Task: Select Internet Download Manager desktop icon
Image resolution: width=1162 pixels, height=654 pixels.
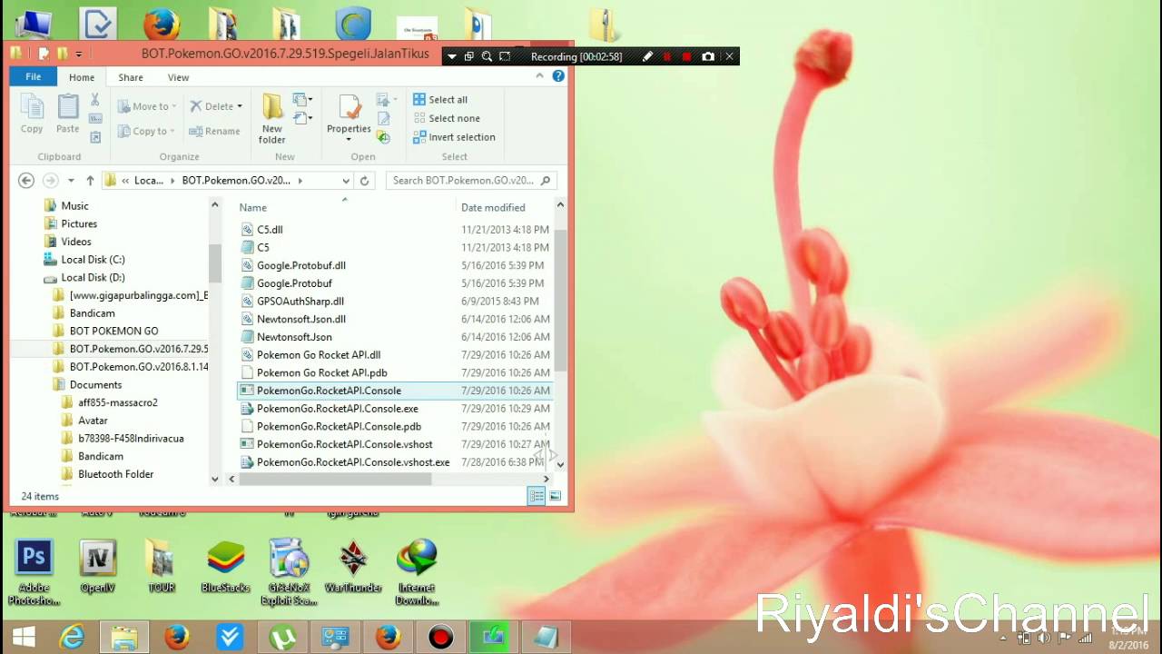Action: [x=417, y=572]
